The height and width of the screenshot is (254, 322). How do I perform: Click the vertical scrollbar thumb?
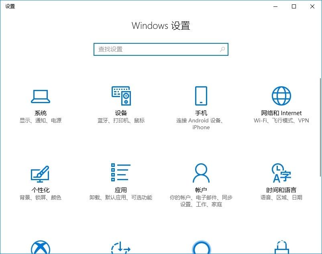pyautogui.click(x=320, y=127)
